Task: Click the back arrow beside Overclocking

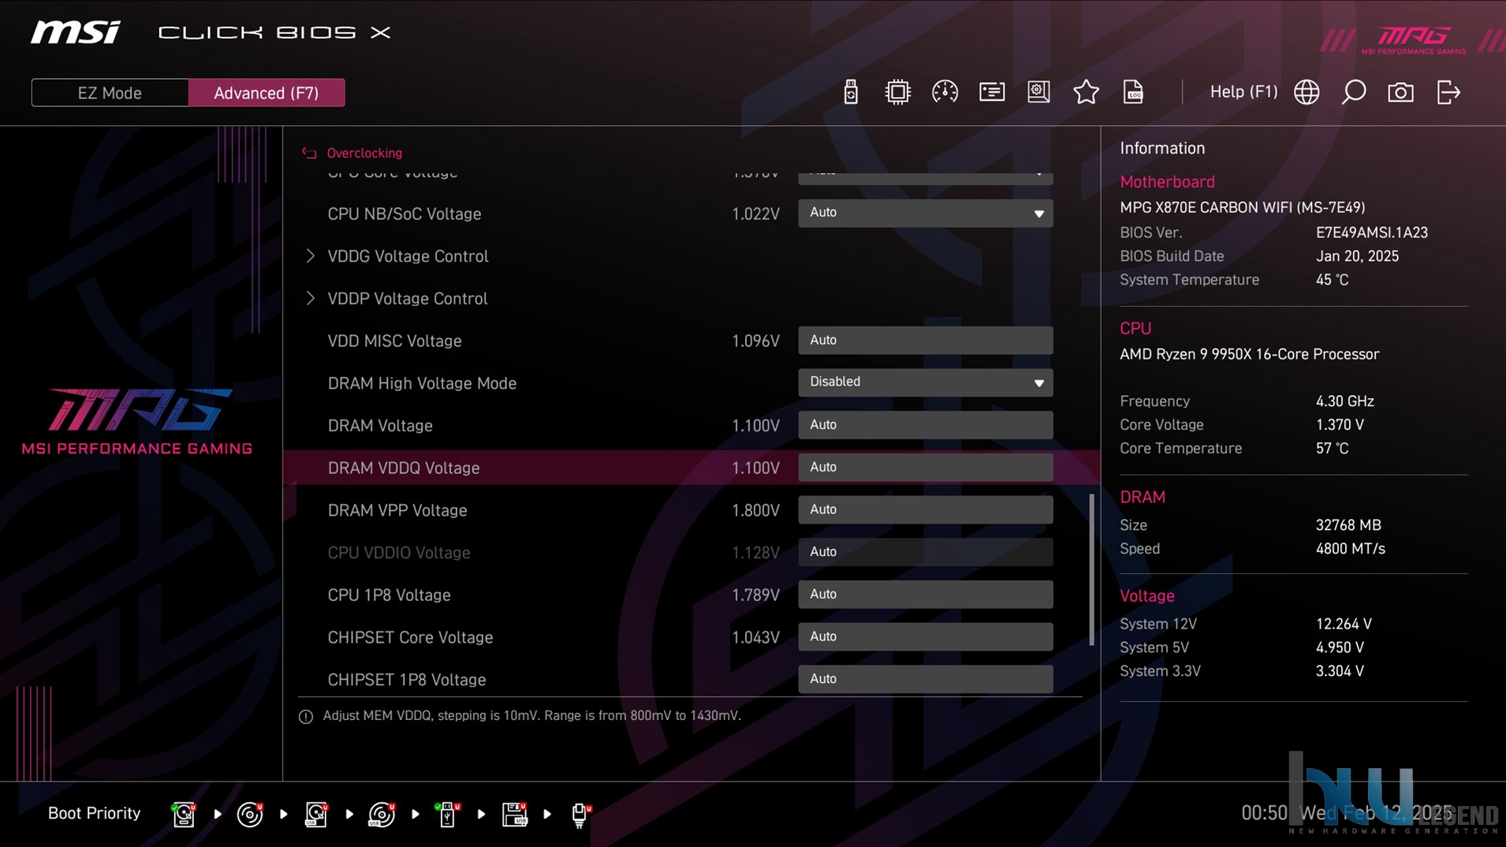Action: coord(309,153)
